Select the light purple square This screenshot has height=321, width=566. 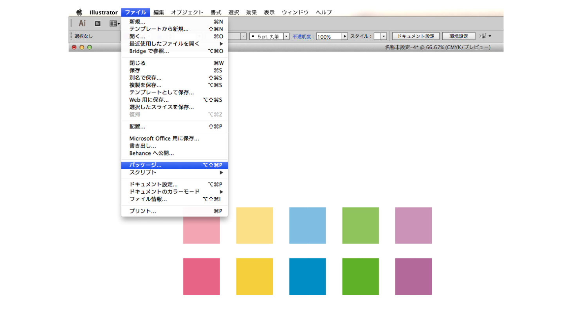click(413, 225)
